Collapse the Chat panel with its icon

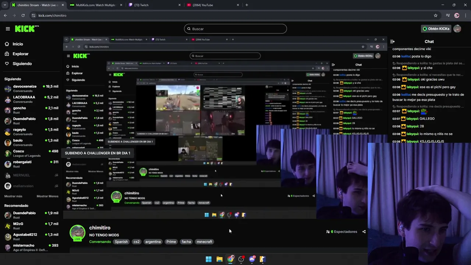pos(392,42)
